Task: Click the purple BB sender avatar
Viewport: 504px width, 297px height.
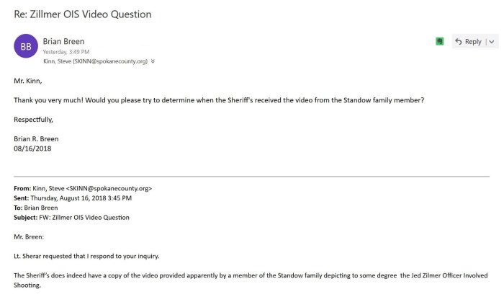Action: (24, 48)
